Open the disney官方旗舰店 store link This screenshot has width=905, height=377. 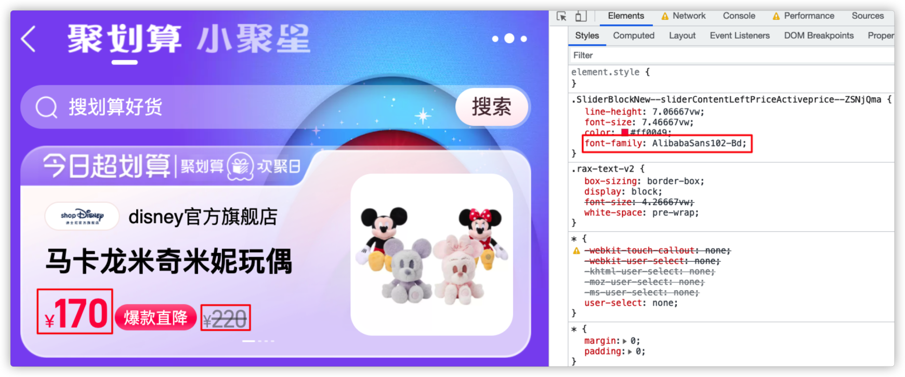203,216
